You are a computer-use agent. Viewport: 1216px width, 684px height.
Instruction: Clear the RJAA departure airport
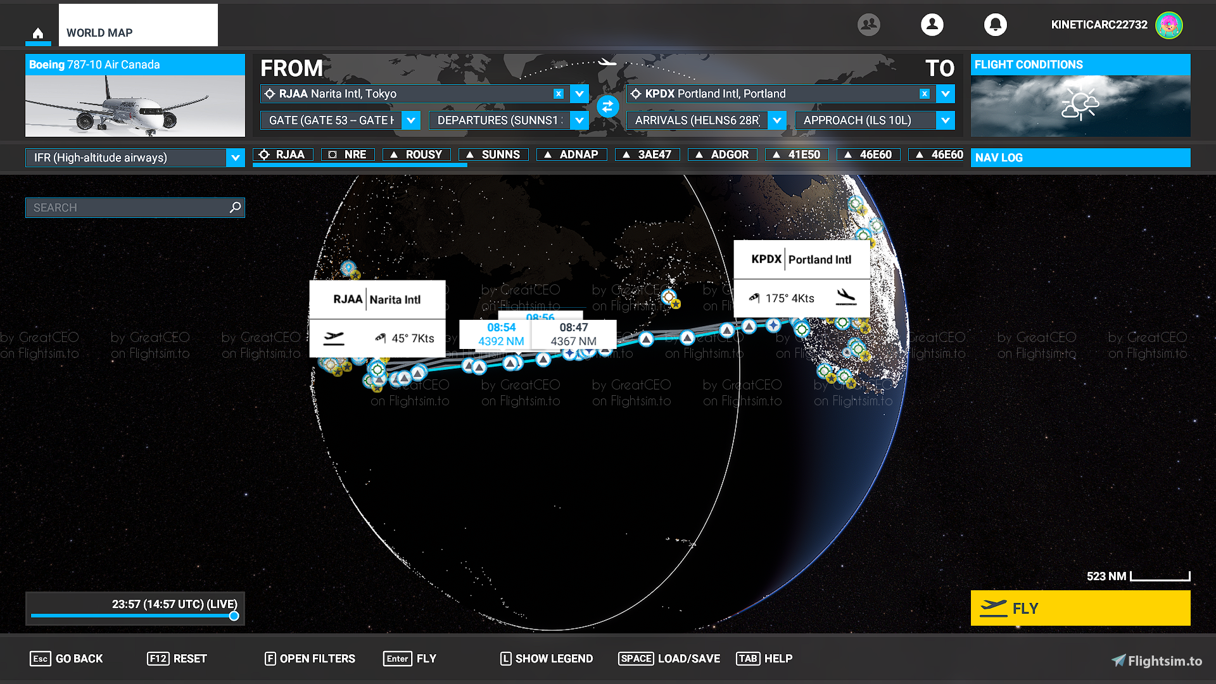[559, 94]
